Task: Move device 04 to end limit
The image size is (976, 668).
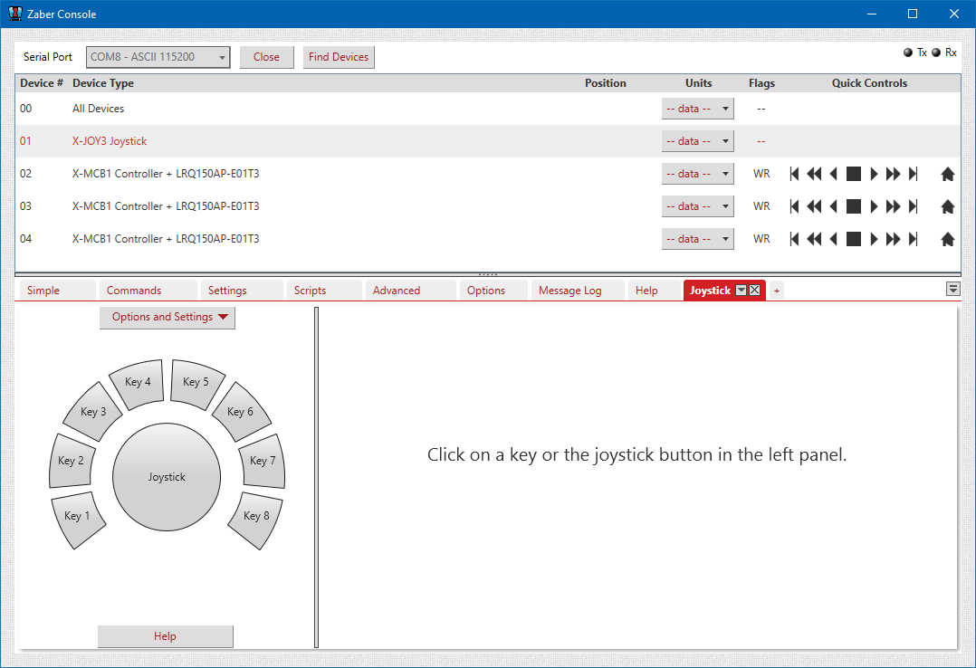Action: (x=914, y=238)
